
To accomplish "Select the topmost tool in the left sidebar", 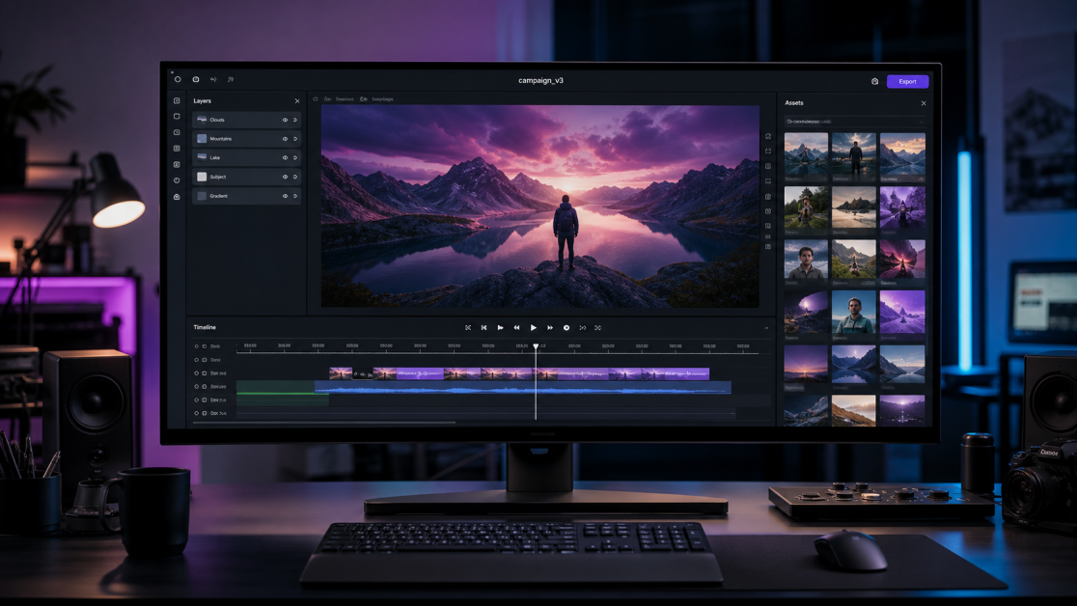I will coord(177,101).
